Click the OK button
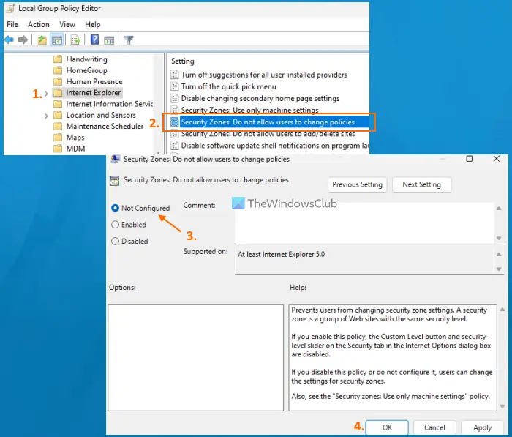 (387, 427)
